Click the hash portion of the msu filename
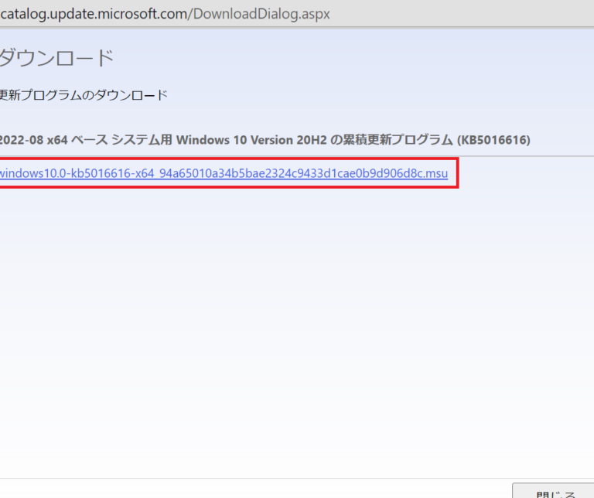 [x=309, y=173]
